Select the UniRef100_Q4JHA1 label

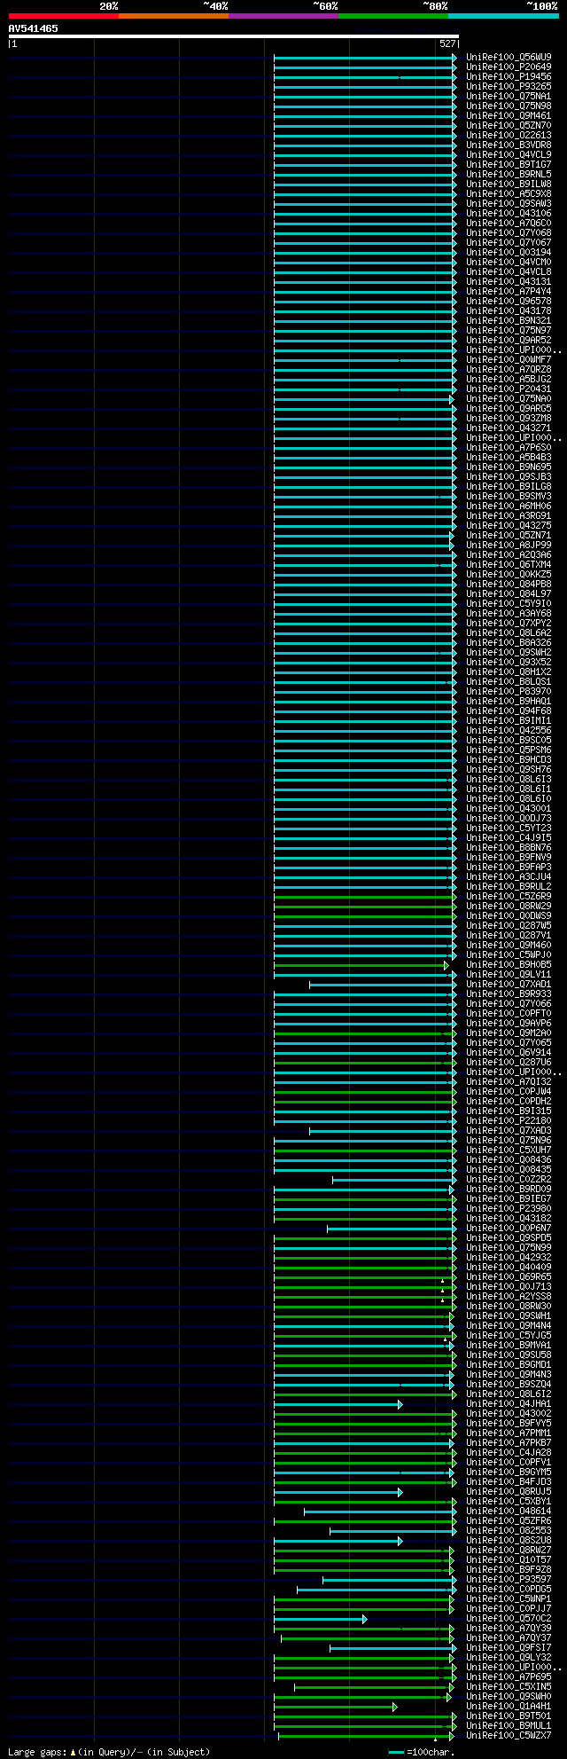coord(509,1403)
